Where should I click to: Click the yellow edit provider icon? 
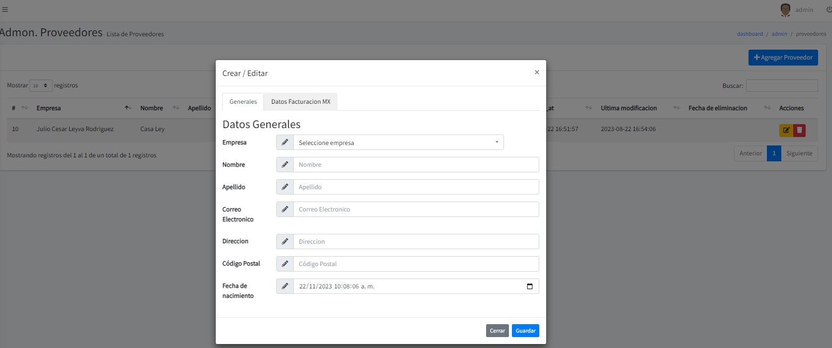point(786,130)
